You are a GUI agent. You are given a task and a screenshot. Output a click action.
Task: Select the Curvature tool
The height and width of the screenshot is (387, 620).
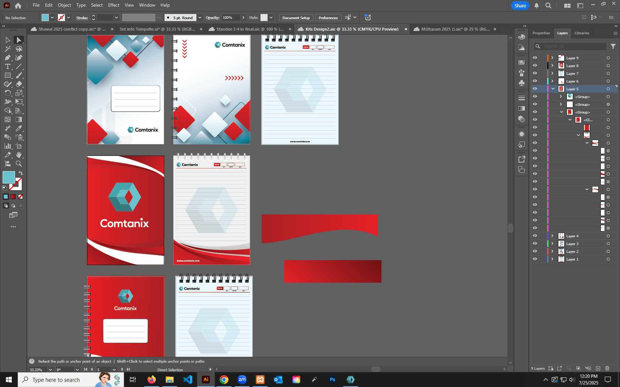(19, 57)
